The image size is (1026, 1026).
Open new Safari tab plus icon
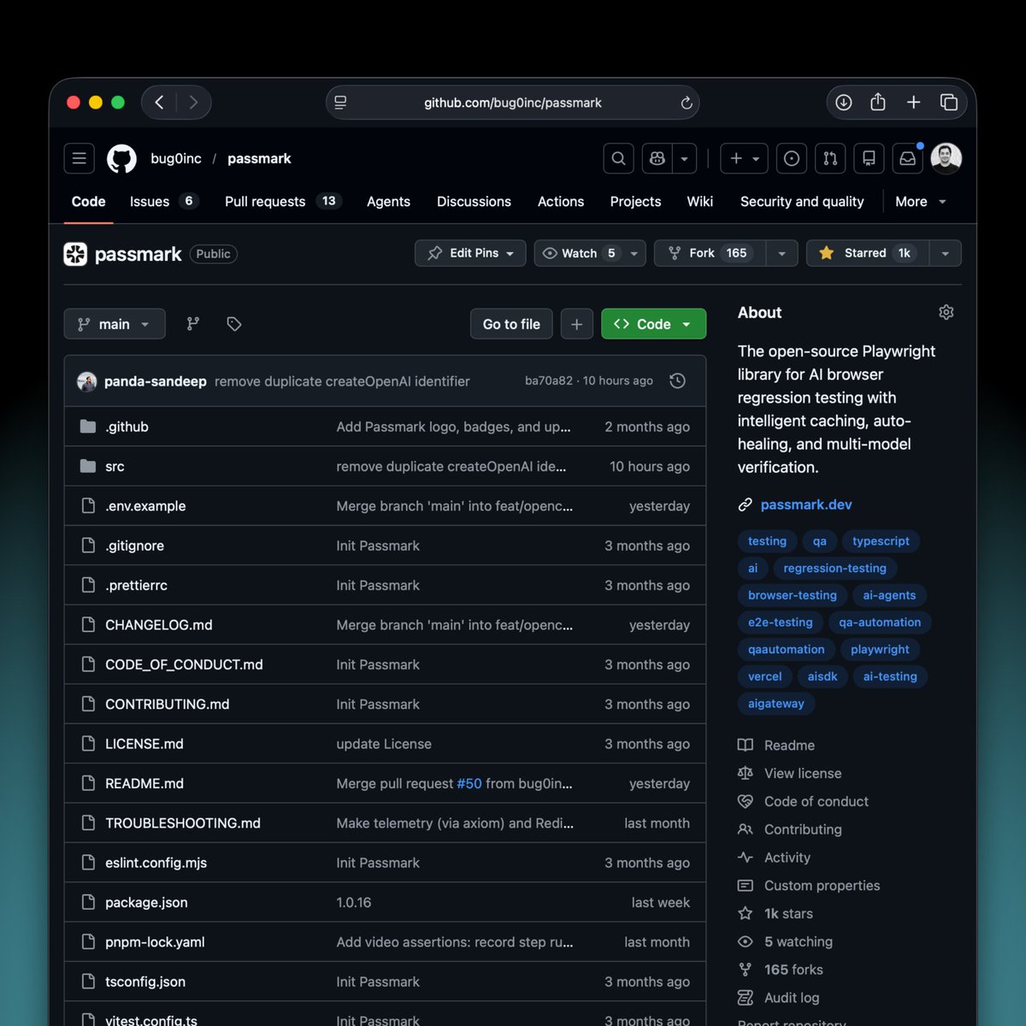click(913, 103)
